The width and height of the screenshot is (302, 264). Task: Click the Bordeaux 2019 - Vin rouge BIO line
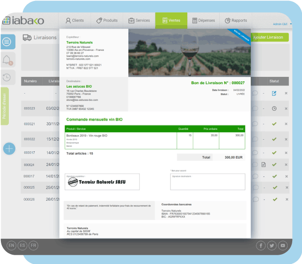point(87,135)
